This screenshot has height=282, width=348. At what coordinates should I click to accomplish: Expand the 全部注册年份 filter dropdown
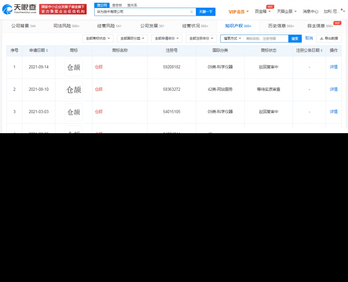201,38
